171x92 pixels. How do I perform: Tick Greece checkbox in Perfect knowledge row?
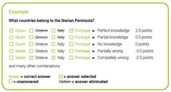coord(31,31)
